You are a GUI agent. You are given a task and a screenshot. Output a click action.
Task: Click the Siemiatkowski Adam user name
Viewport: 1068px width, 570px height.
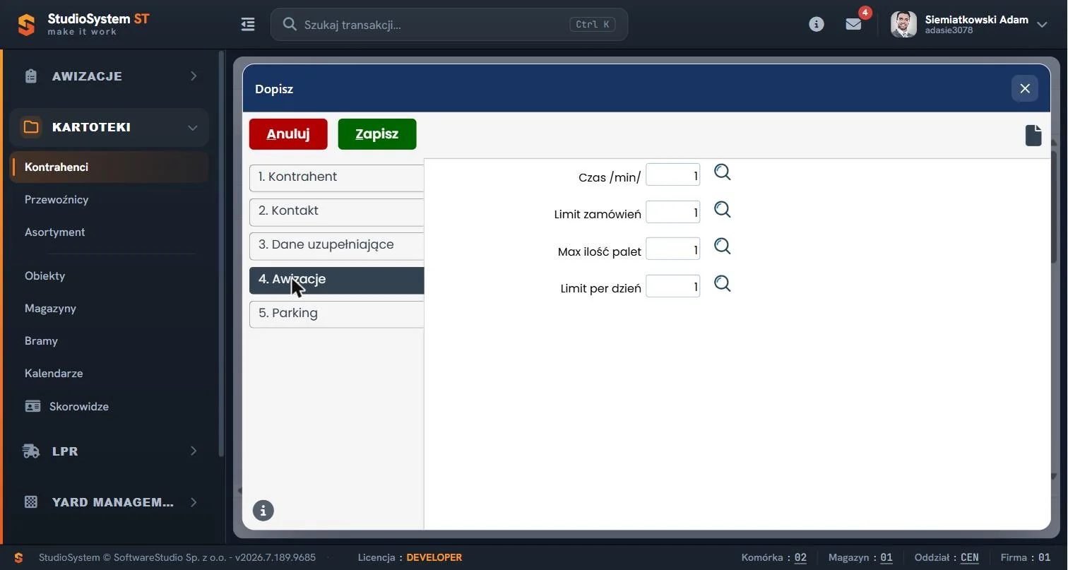[977, 20]
